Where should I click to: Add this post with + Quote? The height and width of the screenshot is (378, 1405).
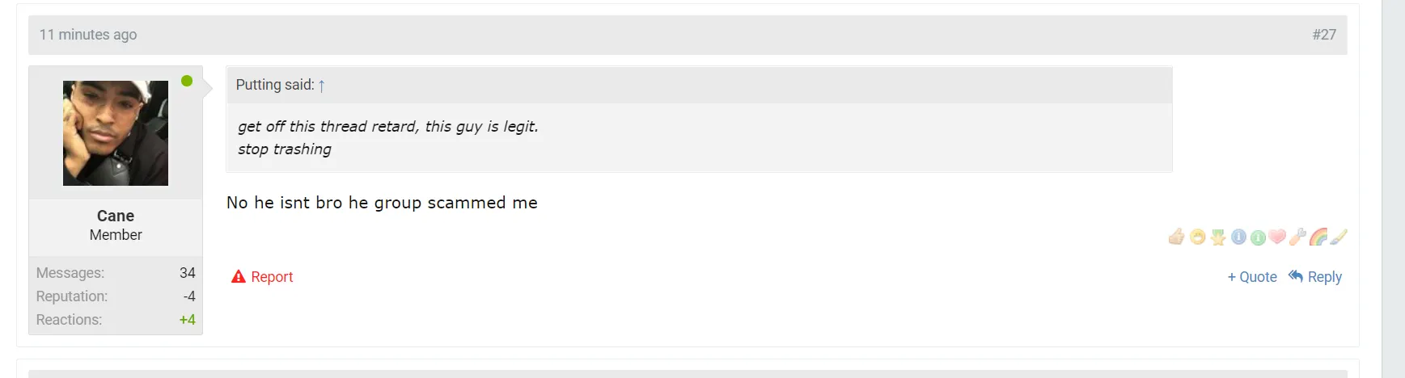tap(1252, 277)
